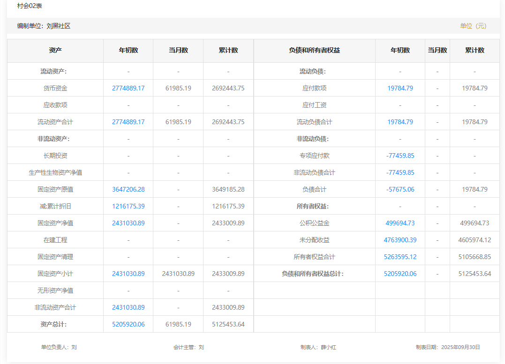Open 负债和所有者权益总计 年初数 link

400,274
